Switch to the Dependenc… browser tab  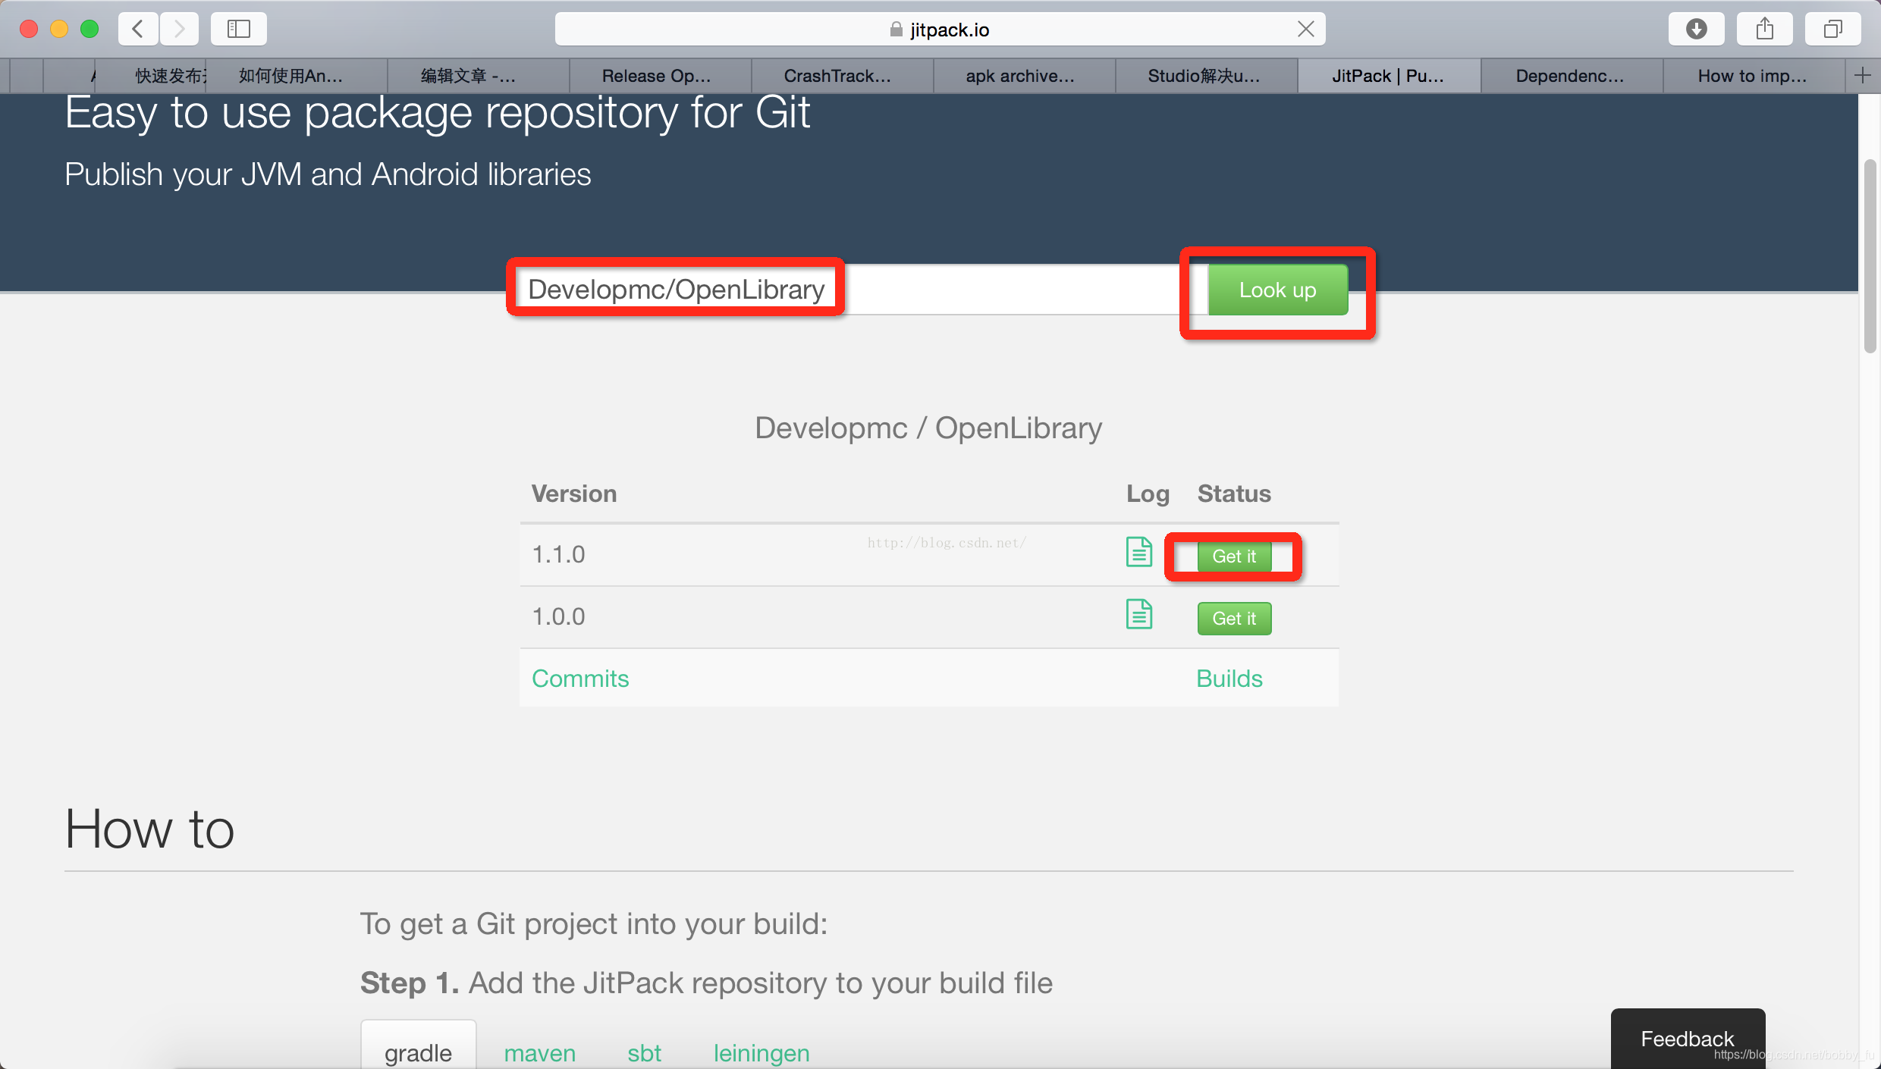[x=1572, y=75]
